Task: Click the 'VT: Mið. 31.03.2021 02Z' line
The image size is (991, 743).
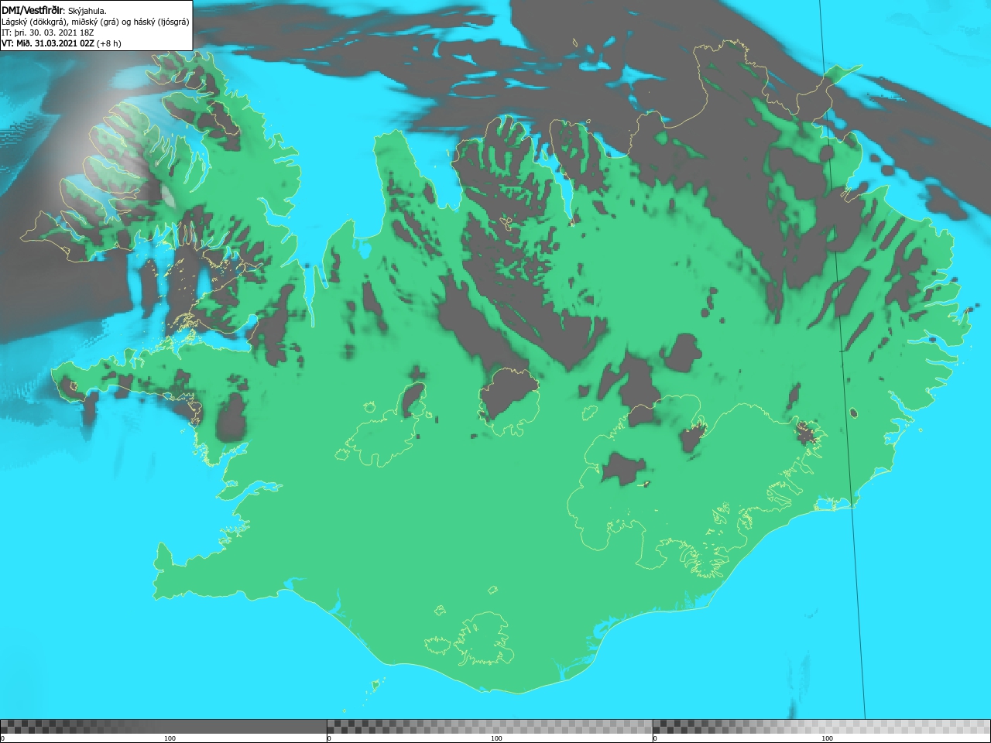Action: click(61, 43)
